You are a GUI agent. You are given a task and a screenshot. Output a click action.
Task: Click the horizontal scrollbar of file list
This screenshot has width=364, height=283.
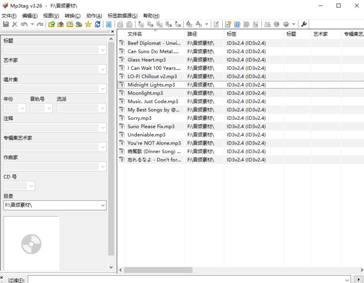click(x=158, y=270)
